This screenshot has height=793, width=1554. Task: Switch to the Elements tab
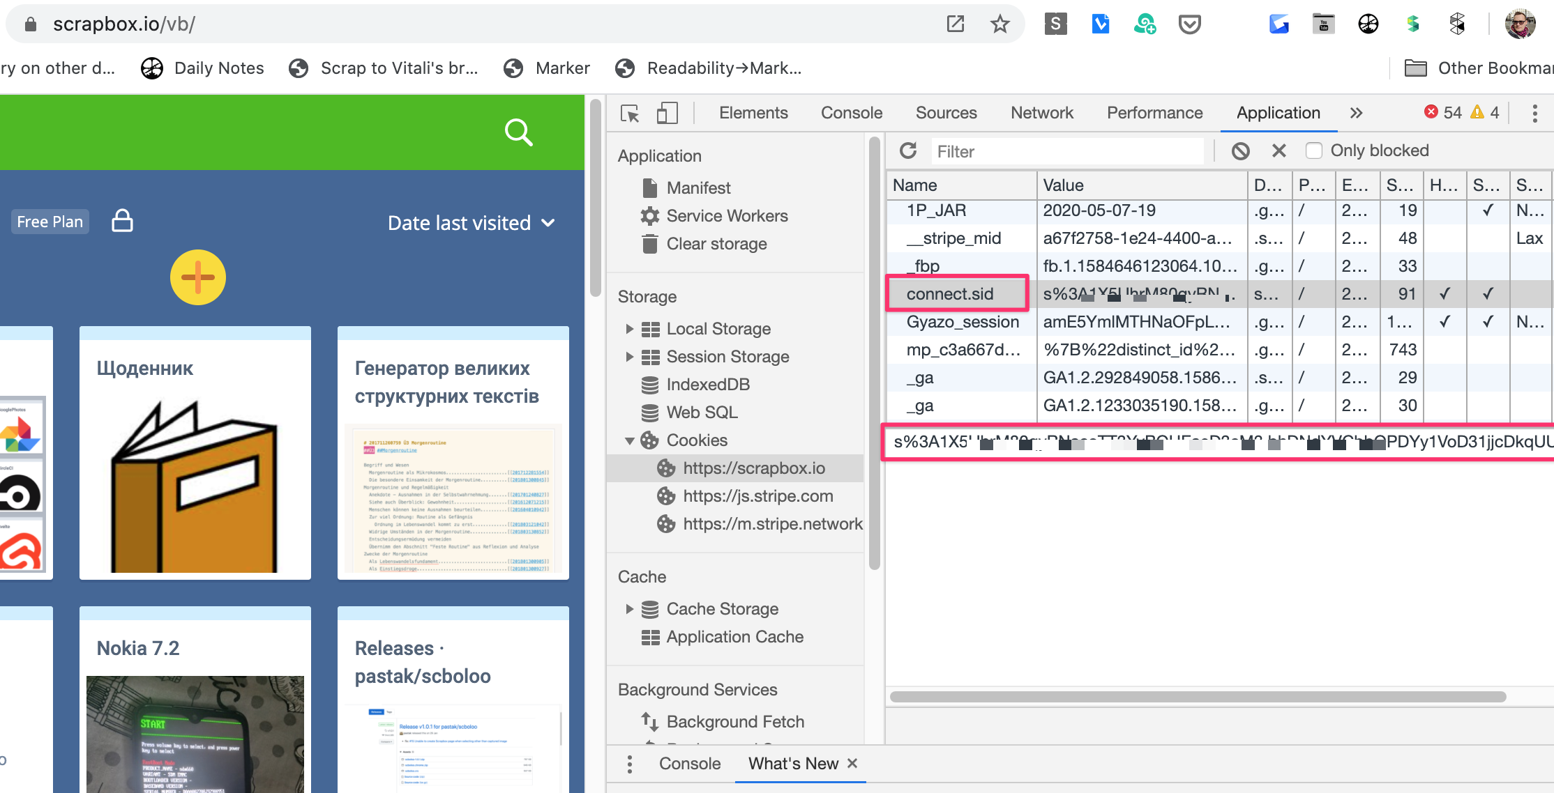[753, 113]
